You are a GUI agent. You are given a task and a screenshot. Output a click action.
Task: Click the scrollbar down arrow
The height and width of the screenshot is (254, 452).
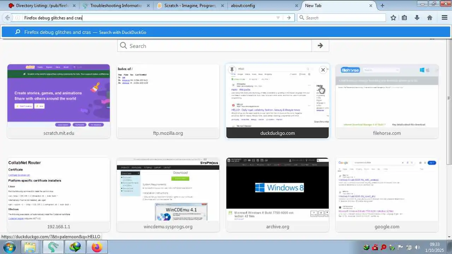coord(449,237)
